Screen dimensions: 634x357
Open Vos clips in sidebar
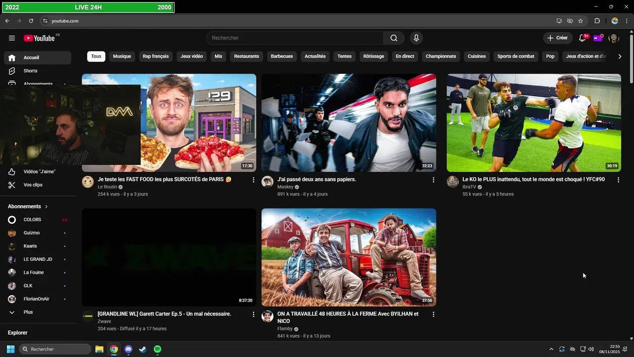click(38, 185)
